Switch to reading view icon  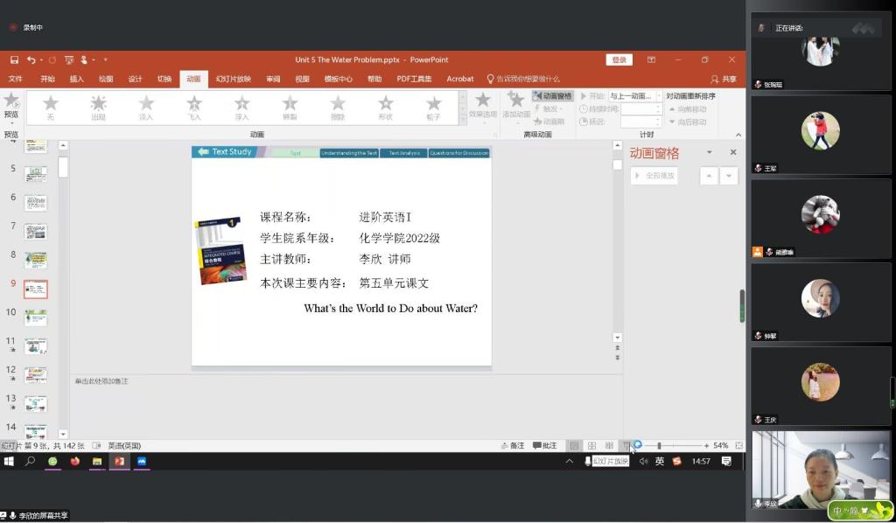click(x=609, y=445)
